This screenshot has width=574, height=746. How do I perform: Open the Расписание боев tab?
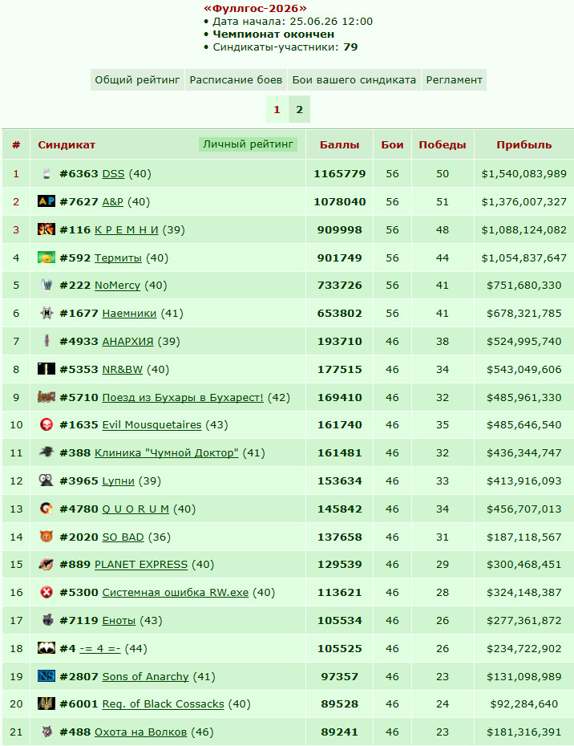pyautogui.click(x=236, y=80)
